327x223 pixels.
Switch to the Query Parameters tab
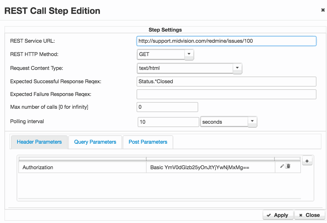(x=95, y=142)
